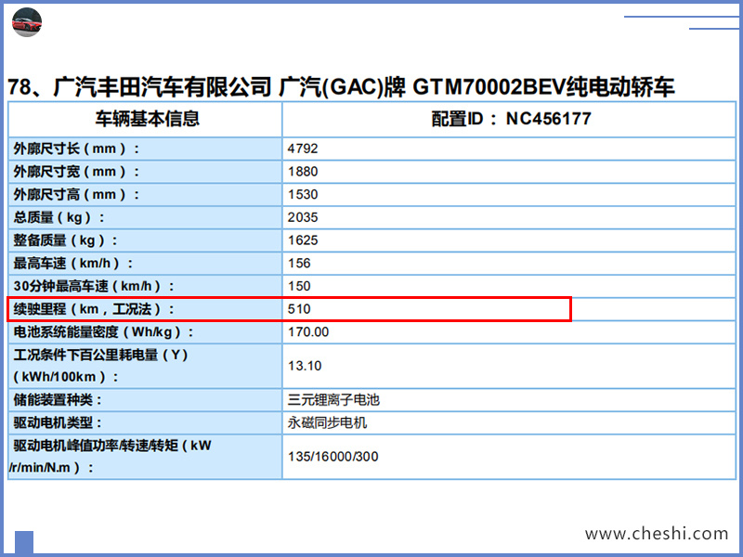743x557 pixels.
Task: Click the 驱动电机类型 label
Action: [x=58, y=423]
